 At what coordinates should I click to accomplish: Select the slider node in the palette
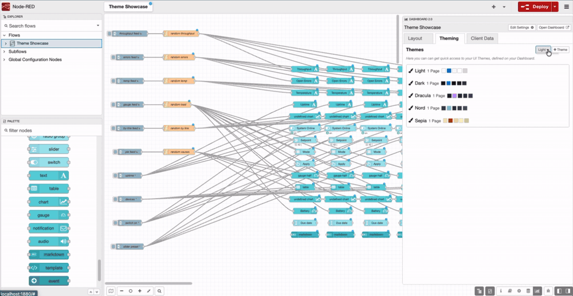point(49,149)
